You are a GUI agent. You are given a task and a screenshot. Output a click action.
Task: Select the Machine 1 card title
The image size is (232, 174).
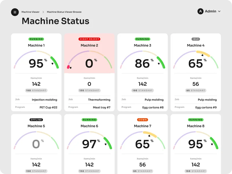[x=36, y=46]
